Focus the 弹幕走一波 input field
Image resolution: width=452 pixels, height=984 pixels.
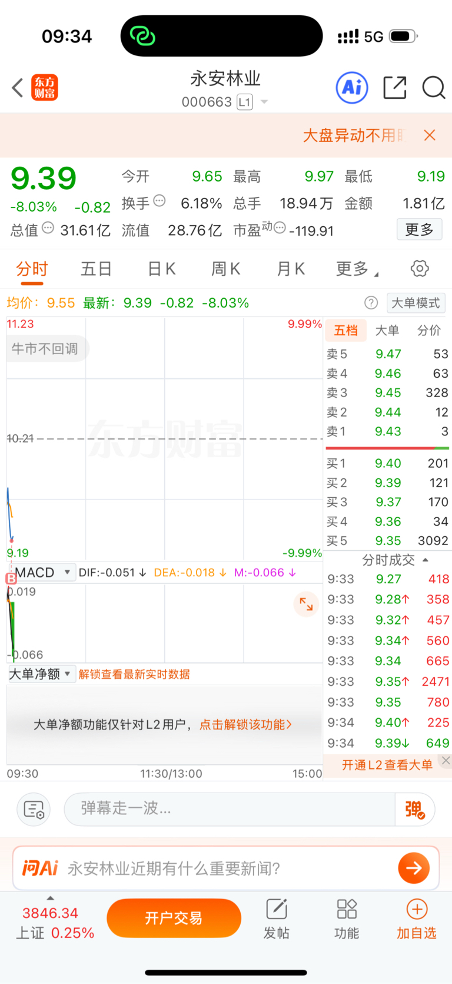[230, 810]
